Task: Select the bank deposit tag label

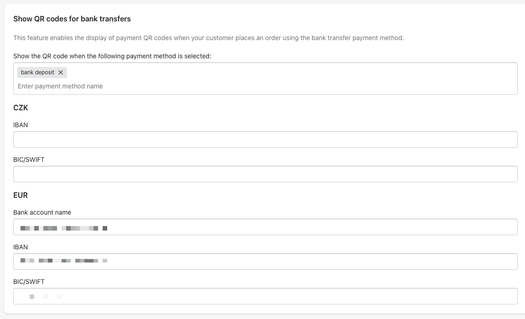Action: pyautogui.click(x=38, y=72)
